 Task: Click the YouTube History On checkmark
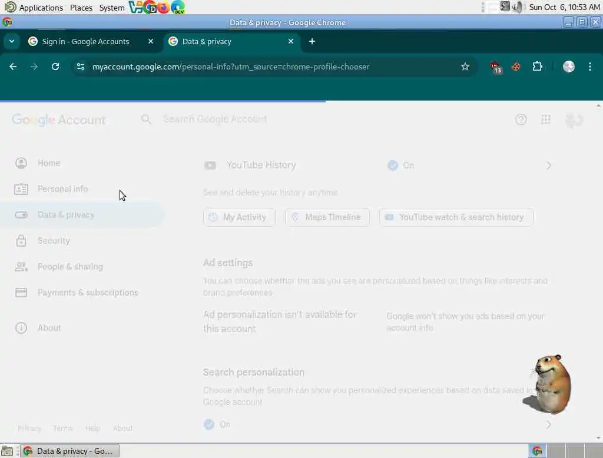tap(392, 165)
